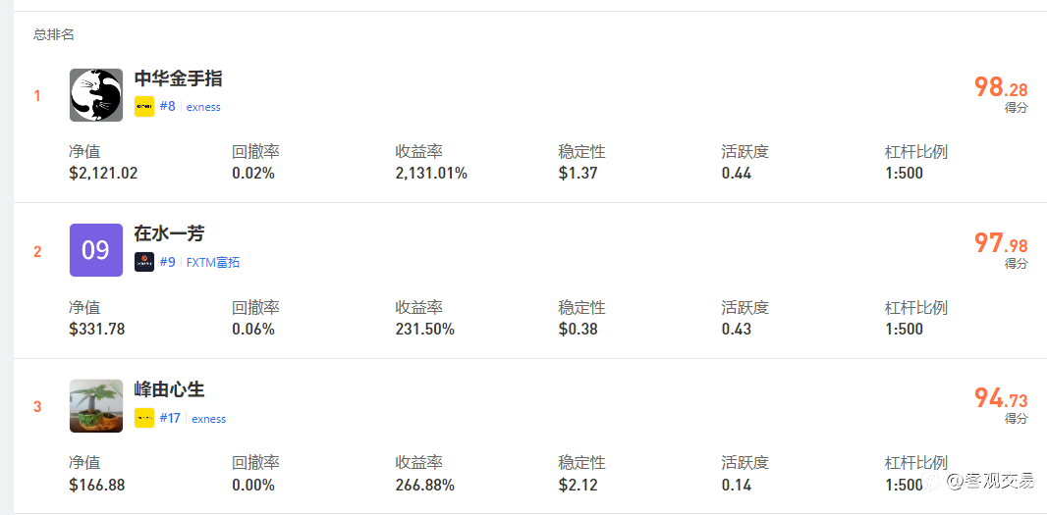Click yellow exness logo beside #17
The width and height of the screenshot is (1047, 515).
click(x=144, y=418)
